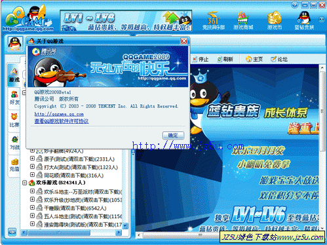Expand the 五人斗地主(测试) node
Viewport: 327px width, 245px height.
32,216
